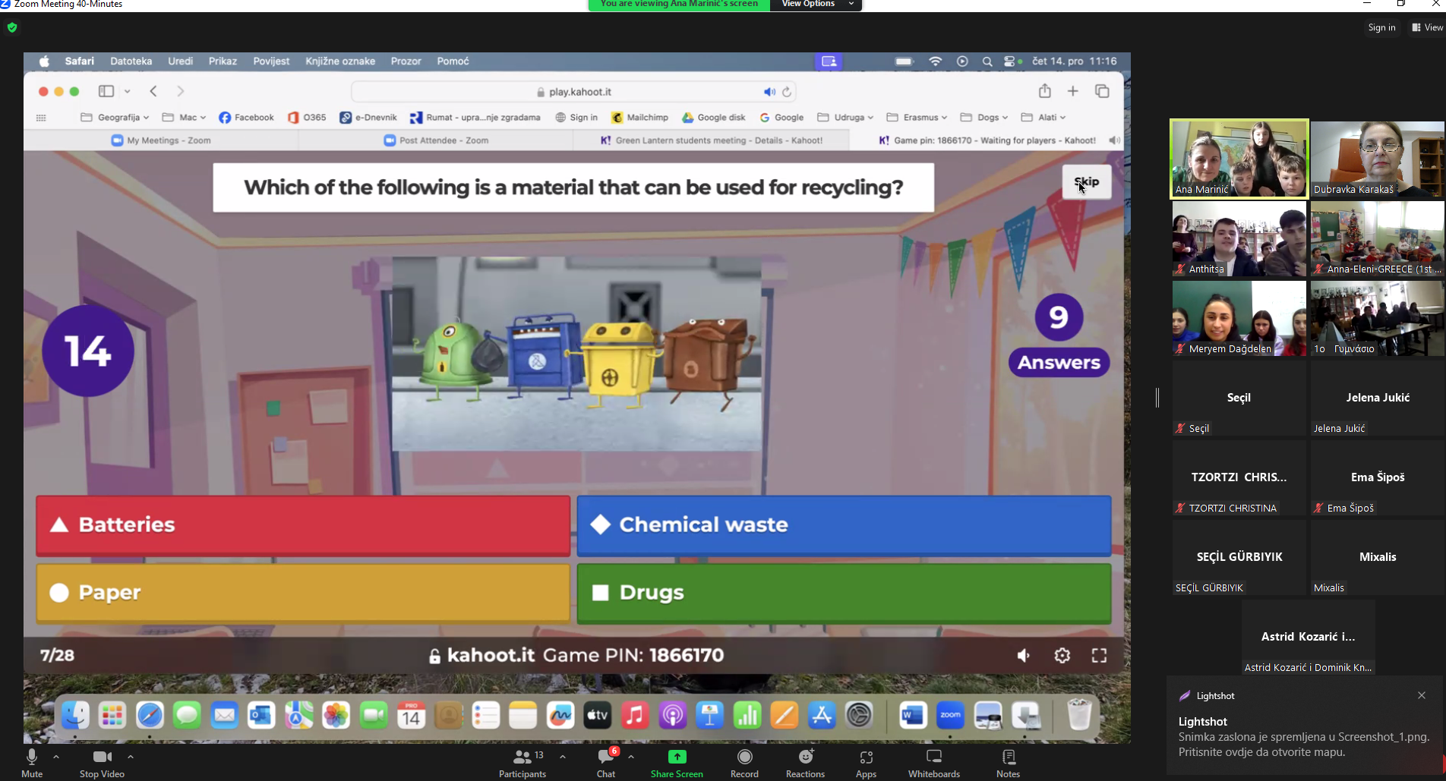Viewport: 1446px width, 781px height.
Task: Open Whiteboards in Zoom
Action: (x=934, y=763)
